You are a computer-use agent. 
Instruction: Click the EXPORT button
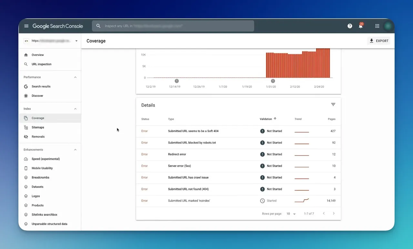tap(379, 41)
